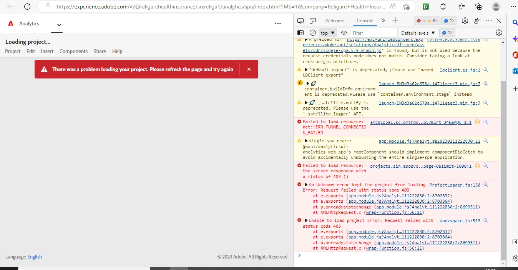The width and height of the screenshot is (518, 270).
Task: Click the 5 errors 85 warnings counter
Action: (x=427, y=21)
